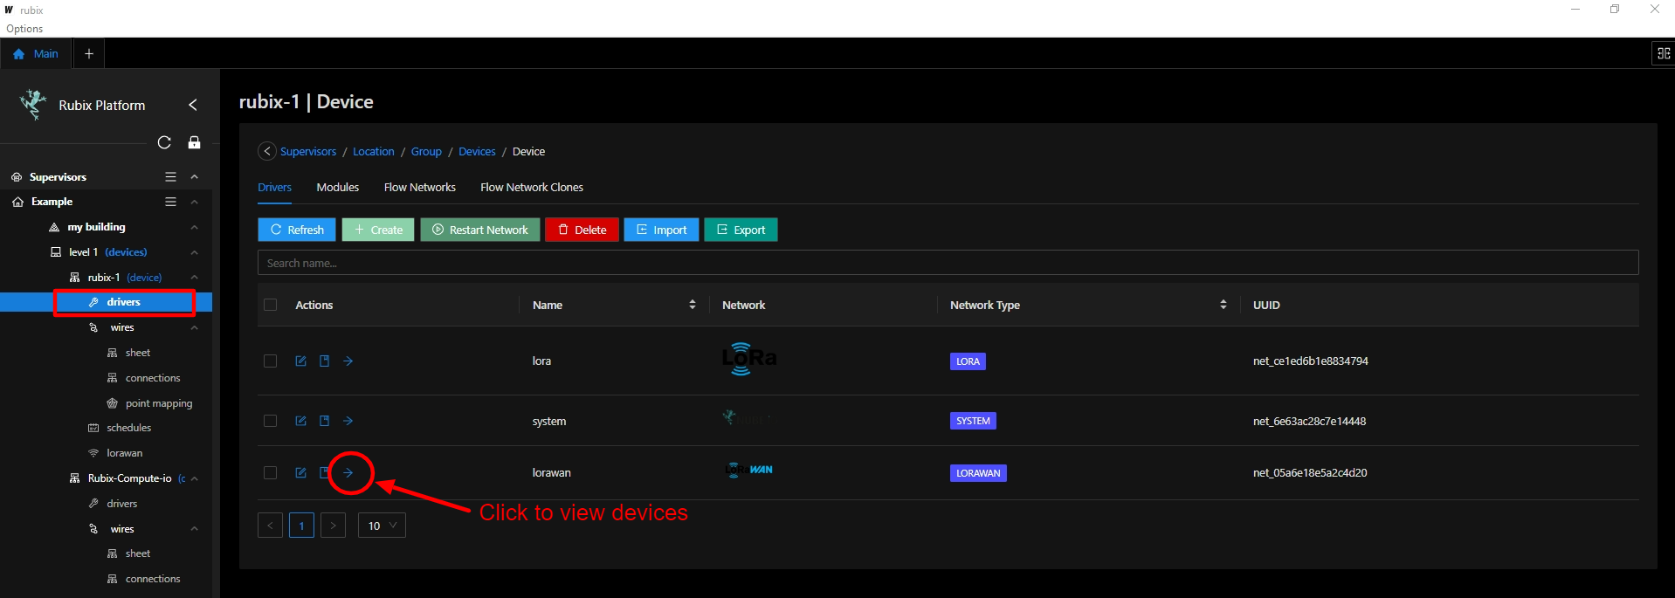Click the Restart Network button
1675x598 pixels.
pos(480,230)
